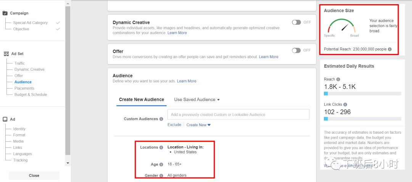Click the Campaign section icon
412x182 pixels.
pyautogui.click(x=5, y=13)
